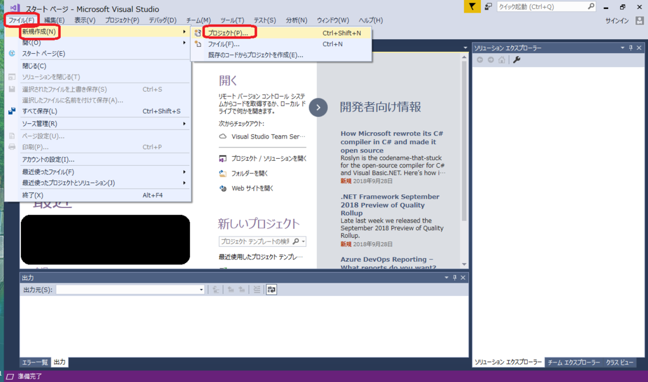Choose 既存のコードからプロジェクトを作成(E)...
The image size is (648, 382).
click(282, 55)
